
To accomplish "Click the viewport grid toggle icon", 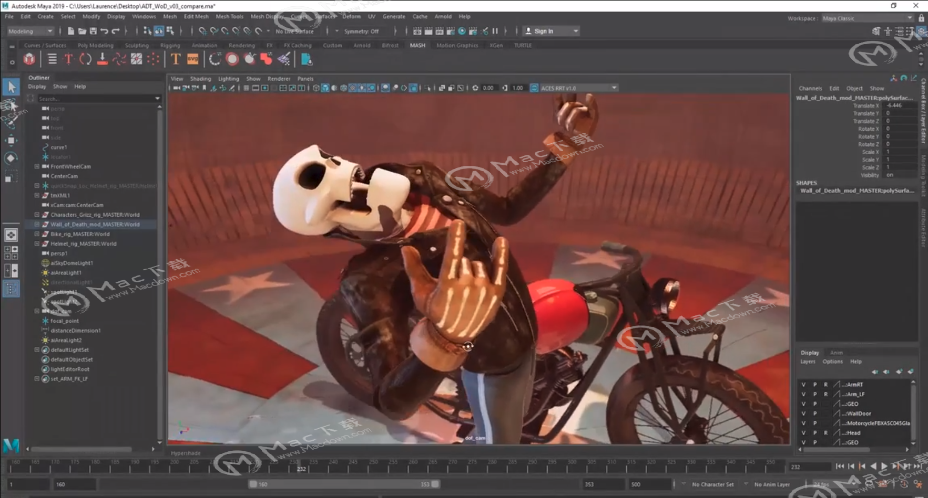I will click(246, 88).
